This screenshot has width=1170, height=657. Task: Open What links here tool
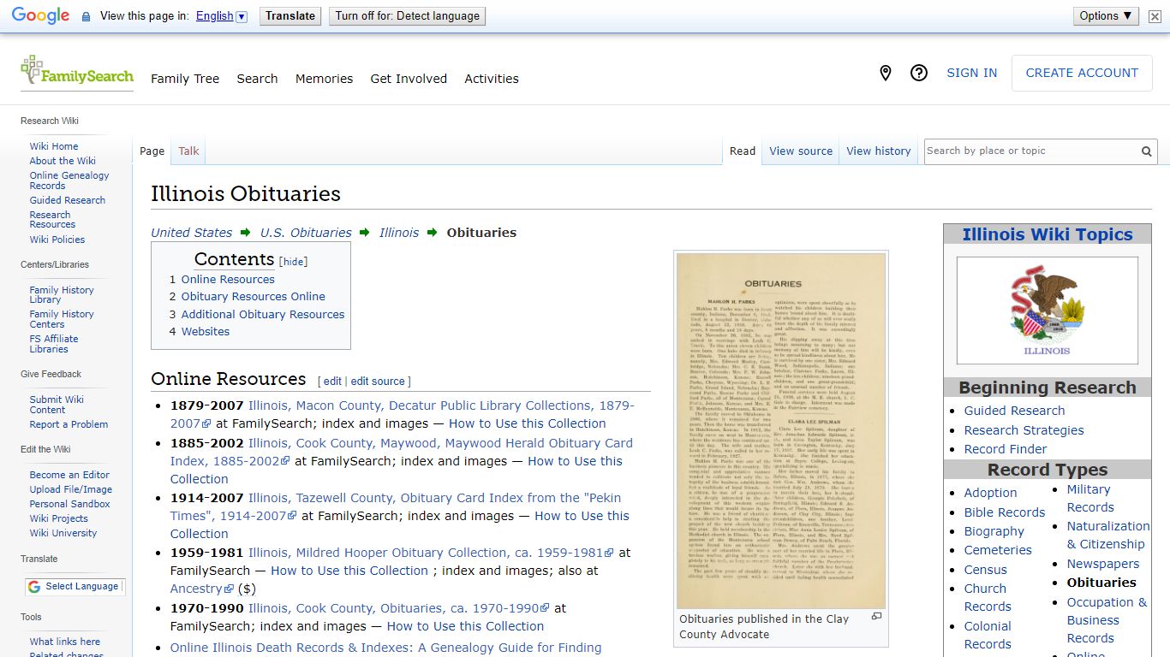(x=65, y=642)
